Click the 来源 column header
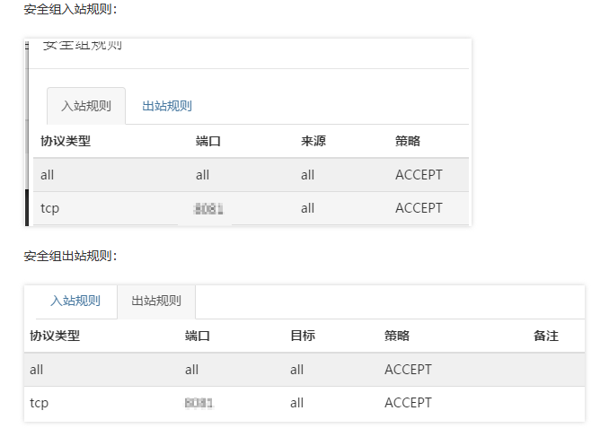The width and height of the screenshot is (609, 437). point(313,141)
